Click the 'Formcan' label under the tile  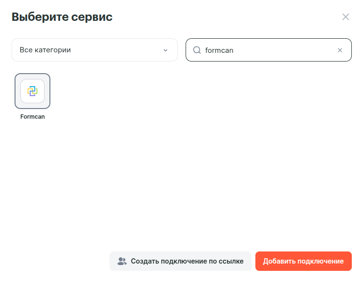coord(32,117)
